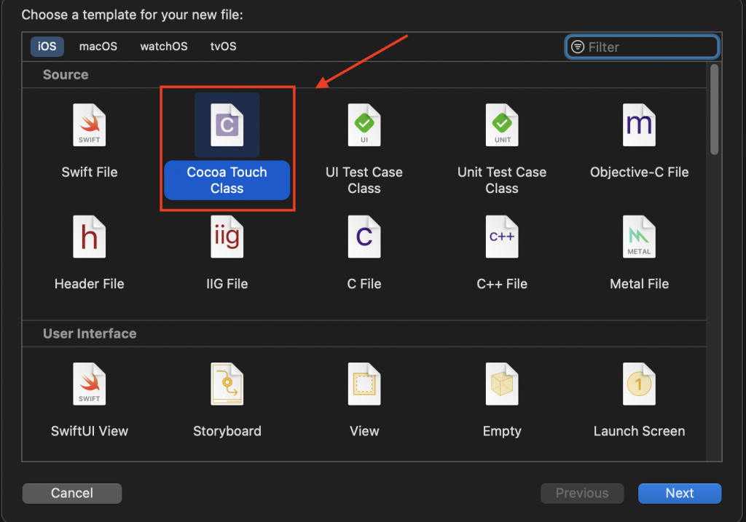This screenshot has height=522, width=746.
Task: Click the template list vertical scrollbar
Action: pyautogui.click(x=714, y=109)
